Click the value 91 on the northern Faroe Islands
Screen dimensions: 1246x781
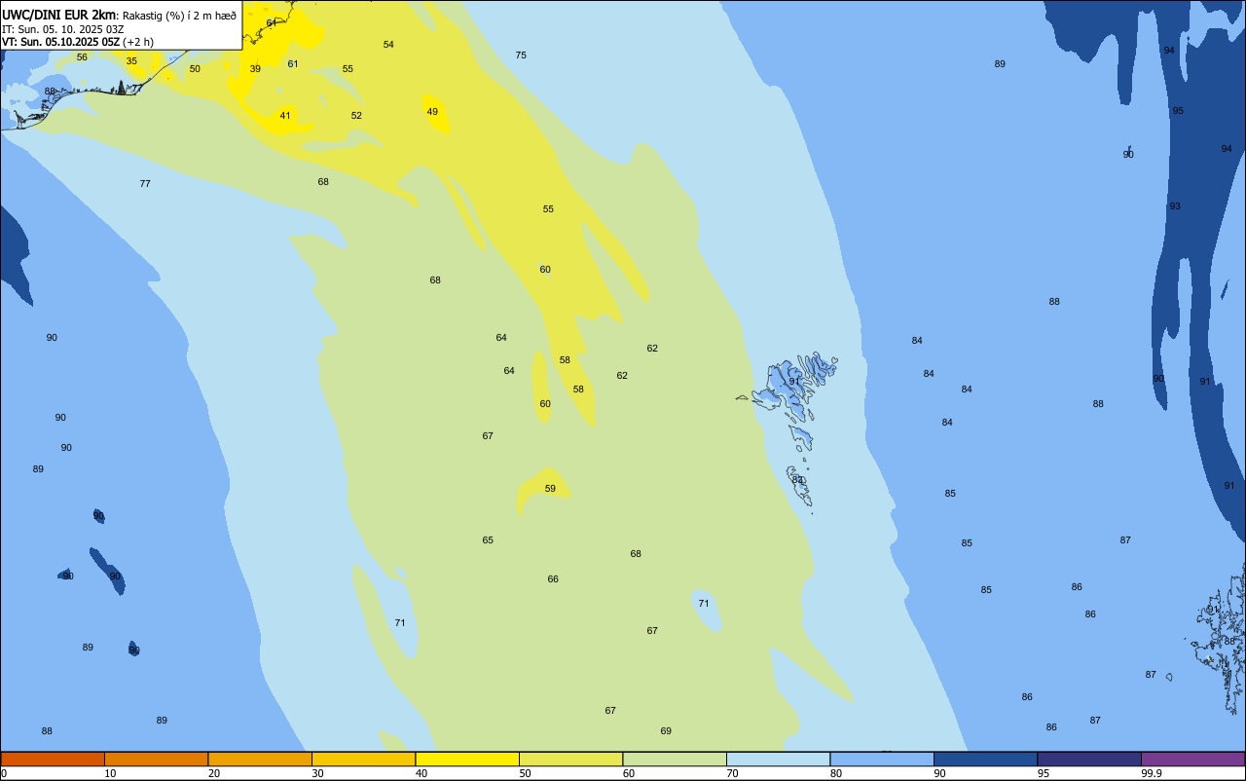[x=794, y=382]
